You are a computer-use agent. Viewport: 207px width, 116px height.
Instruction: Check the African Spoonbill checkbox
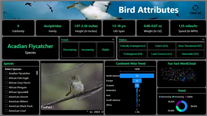point(6,92)
